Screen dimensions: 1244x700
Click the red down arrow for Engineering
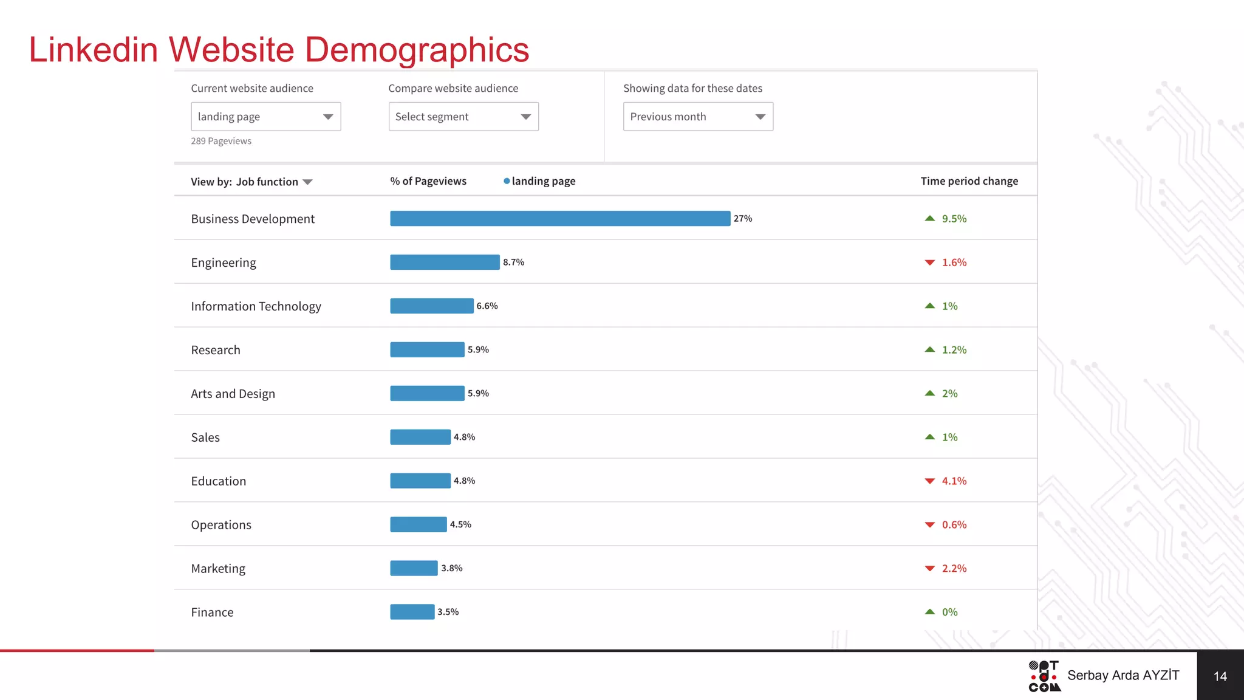929,262
